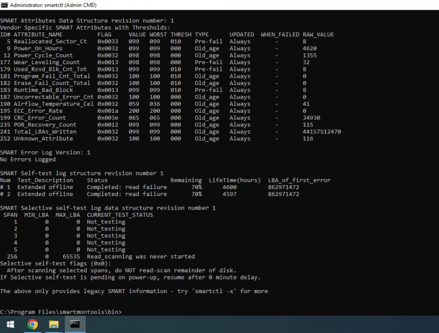Click Total_LBAs_Written raw value 44157512470
Screen dimensions: 439x333
[322, 131]
